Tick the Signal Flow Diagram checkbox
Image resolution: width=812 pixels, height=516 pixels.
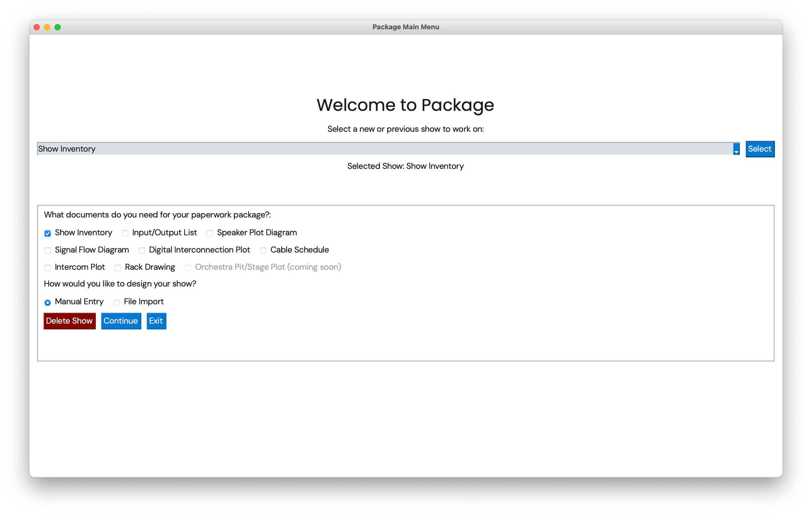click(47, 251)
